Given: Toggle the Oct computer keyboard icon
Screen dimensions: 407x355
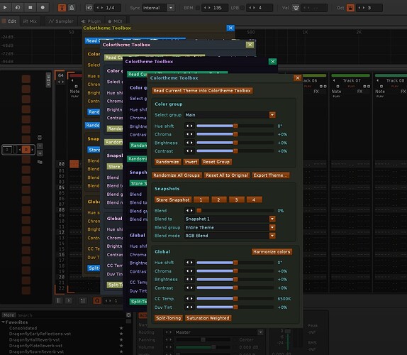Looking at the screenshot, I should 350,8.
